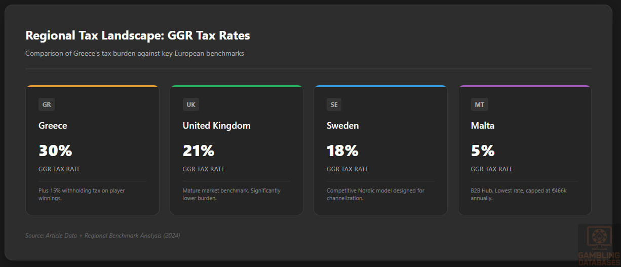Click the United Kingdom 21% figure

coord(199,150)
